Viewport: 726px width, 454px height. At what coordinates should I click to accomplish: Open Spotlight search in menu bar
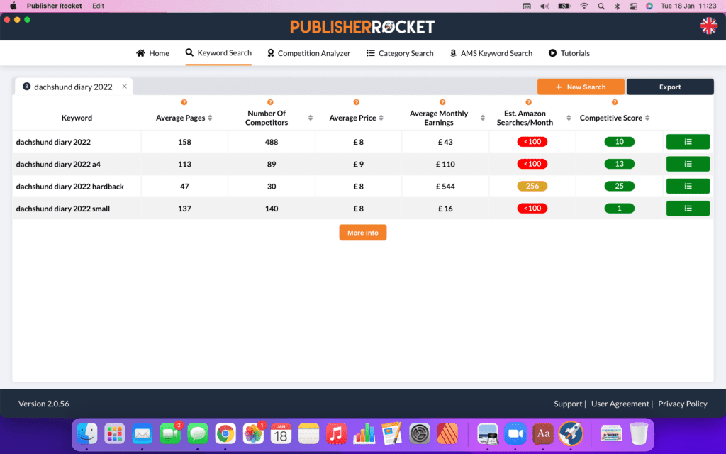(601, 6)
